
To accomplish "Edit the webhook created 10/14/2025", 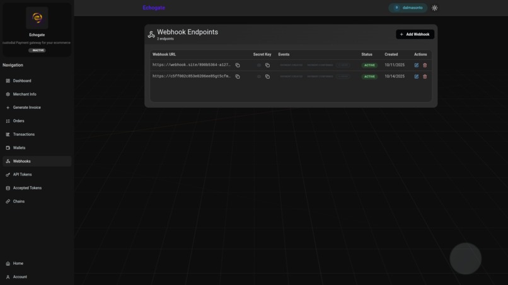I will click(x=417, y=76).
